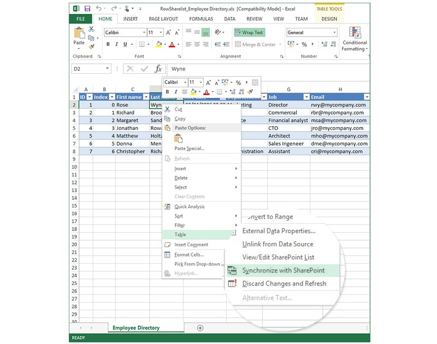This screenshot has height=344, width=437.
Task: Apply Comma Style in Number group
Action: pyautogui.click(x=312, y=44)
